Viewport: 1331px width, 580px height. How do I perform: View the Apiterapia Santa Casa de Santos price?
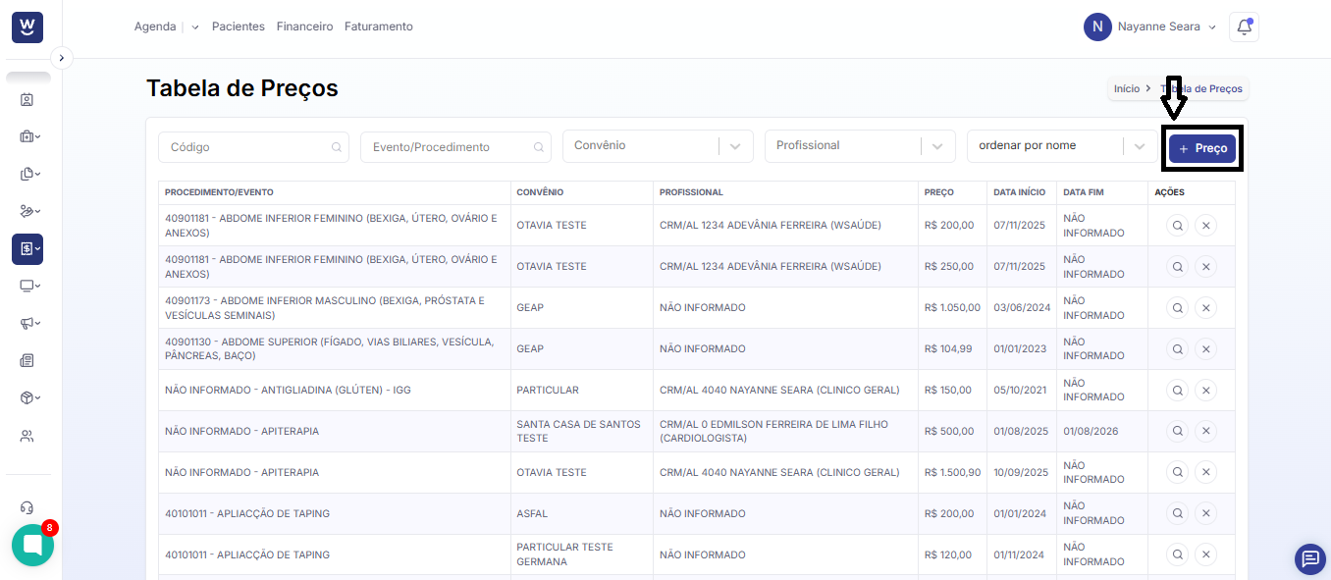coord(1177,432)
